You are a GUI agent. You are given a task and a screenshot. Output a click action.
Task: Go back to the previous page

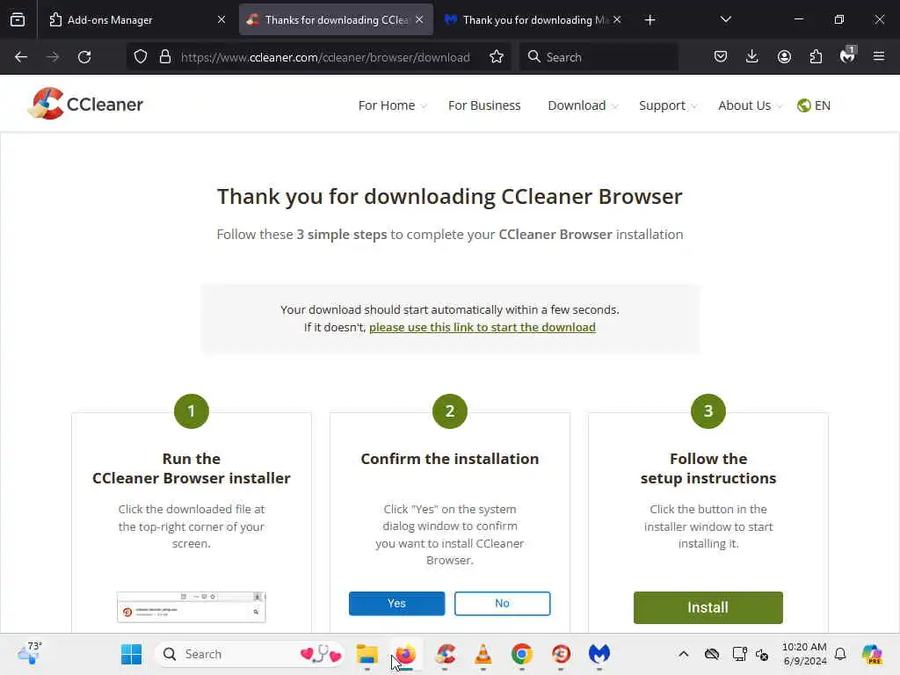click(x=21, y=57)
